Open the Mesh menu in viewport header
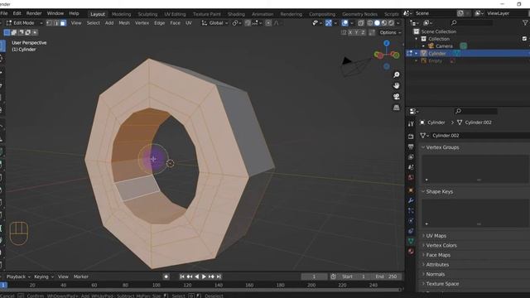 click(x=124, y=23)
